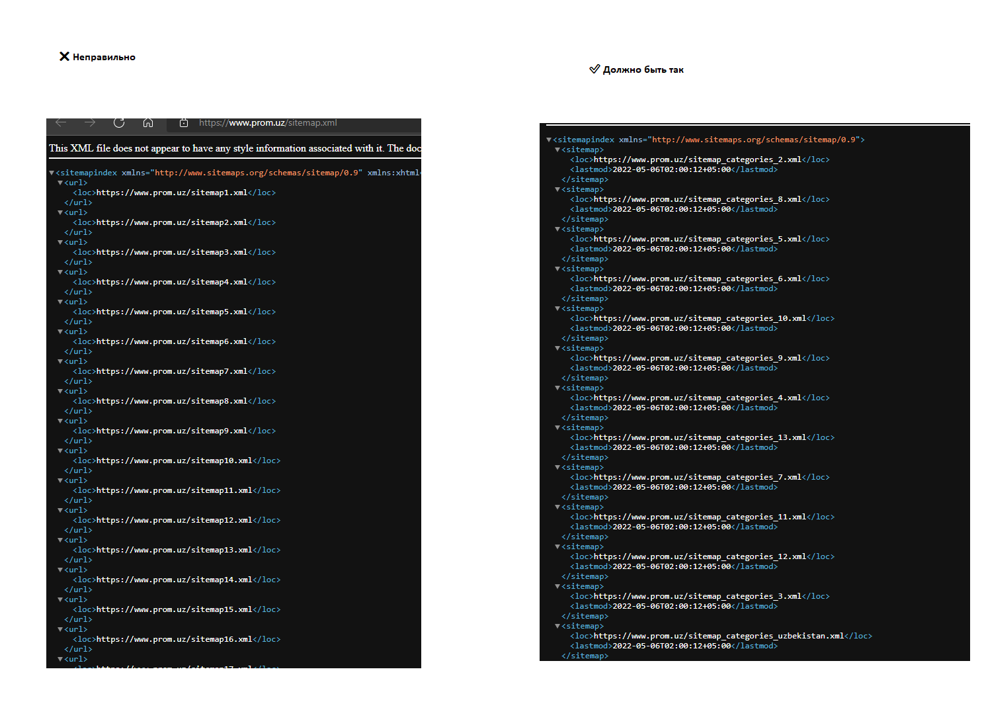Screen dimensions: 984x704
Task: Collapse the sitemap node for sitemap_categories_4.xml
Action: pos(557,388)
